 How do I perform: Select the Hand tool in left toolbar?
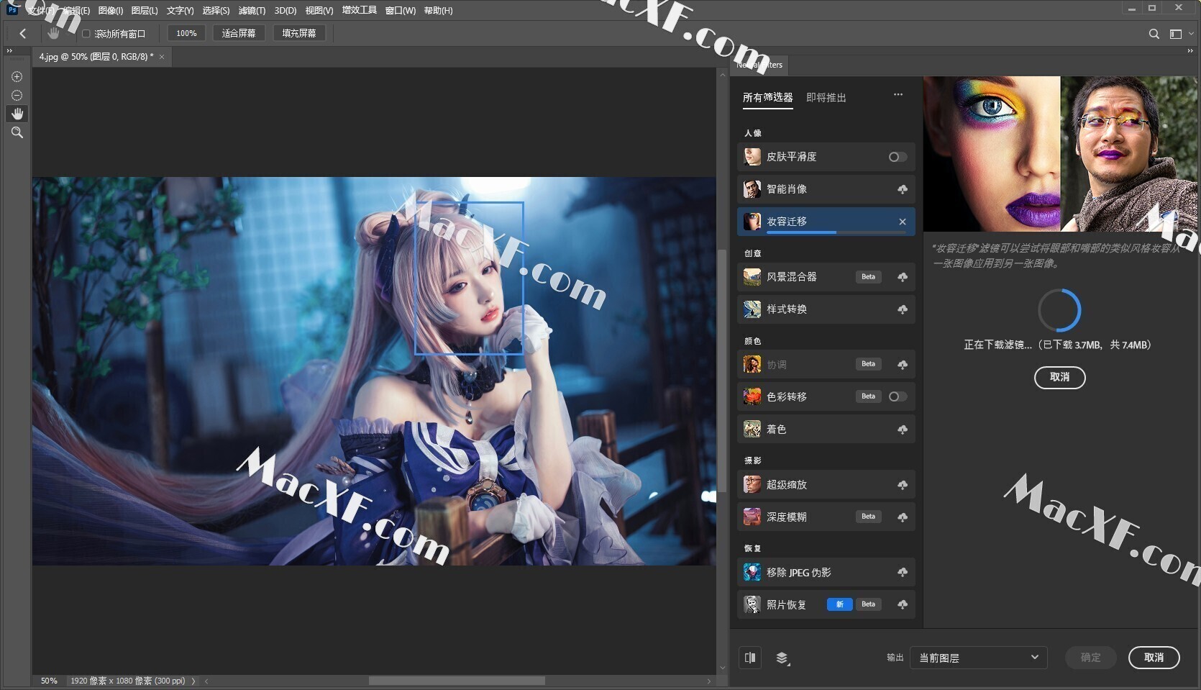pyautogui.click(x=17, y=114)
